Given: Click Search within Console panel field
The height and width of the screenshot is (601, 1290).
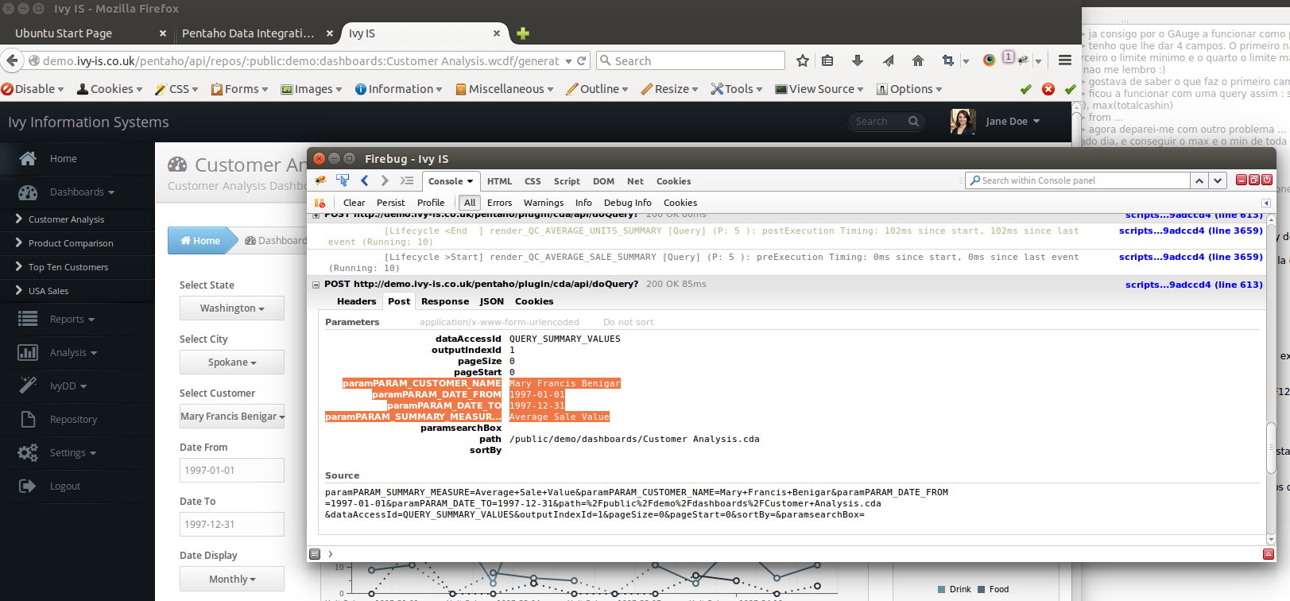Looking at the screenshot, I should [1077, 180].
